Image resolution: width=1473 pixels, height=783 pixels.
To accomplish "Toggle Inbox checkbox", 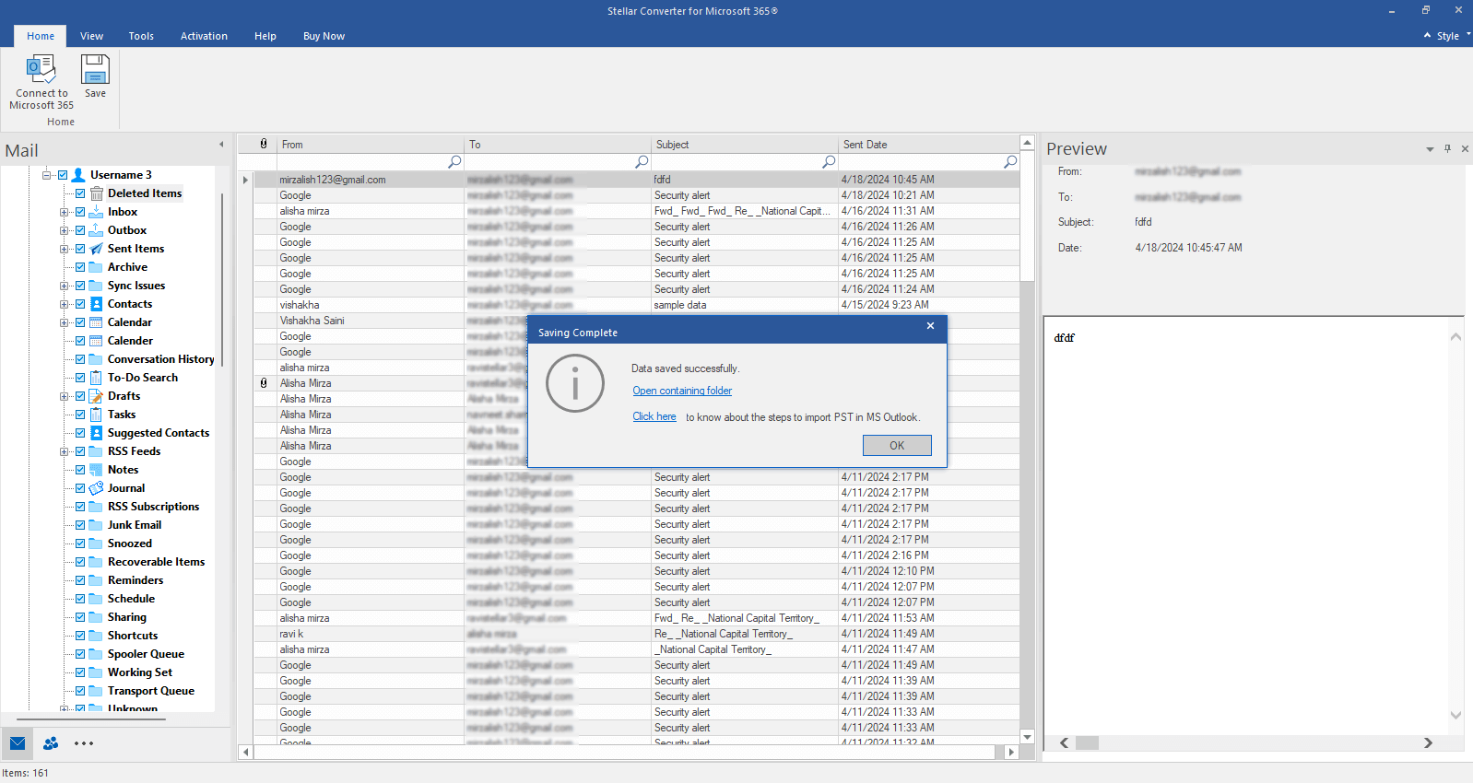I will pyautogui.click(x=80, y=212).
